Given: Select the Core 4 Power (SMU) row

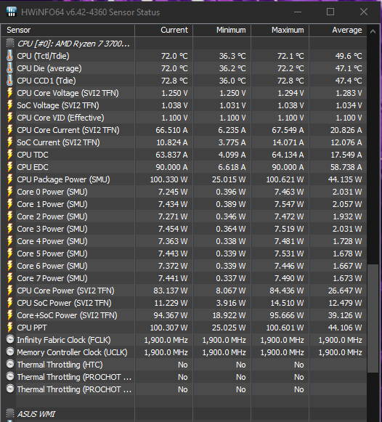Looking at the screenshot, I should 184,241.
